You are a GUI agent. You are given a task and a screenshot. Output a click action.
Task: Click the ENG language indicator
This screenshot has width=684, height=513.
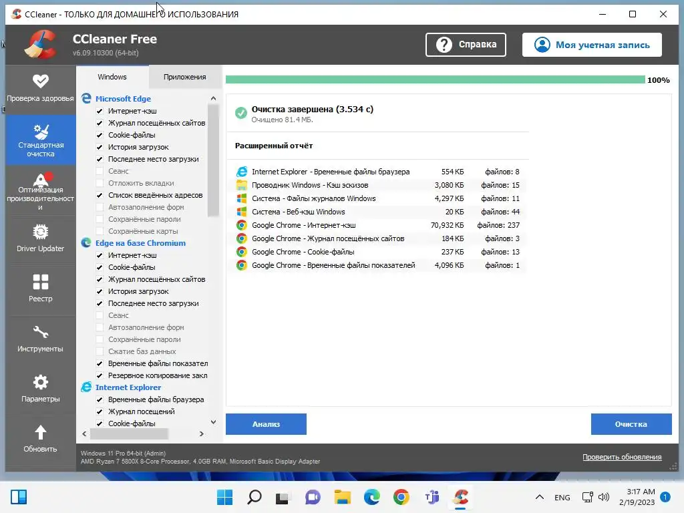[x=562, y=497]
